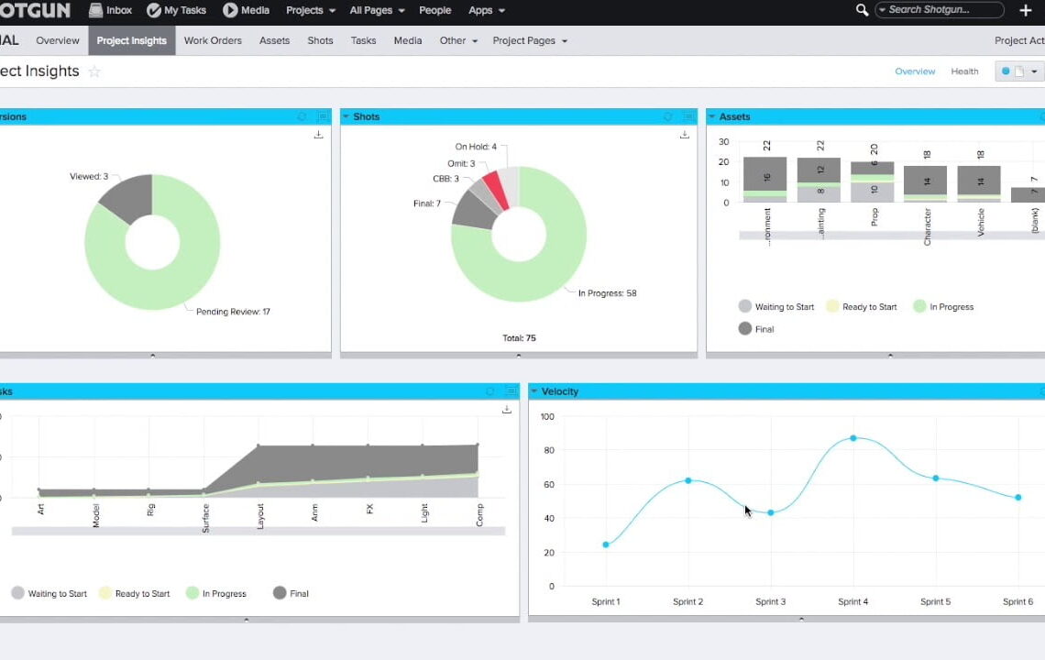The height and width of the screenshot is (660, 1045).
Task: Open the Shots tab in project navigation
Action: point(320,40)
